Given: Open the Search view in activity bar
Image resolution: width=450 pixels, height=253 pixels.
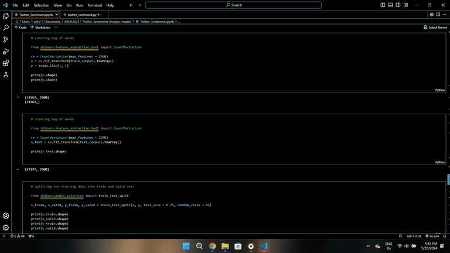Looking at the screenshot, I should [x=6, y=28].
